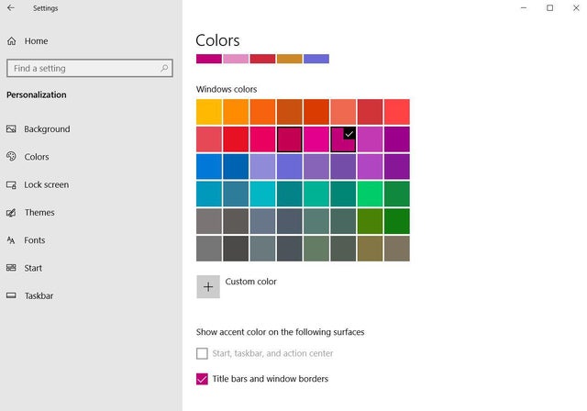Enable Start, taskbar, and action center checkbox
The height and width of the screenshot is (411, 587).
click(x=202, y=353)
